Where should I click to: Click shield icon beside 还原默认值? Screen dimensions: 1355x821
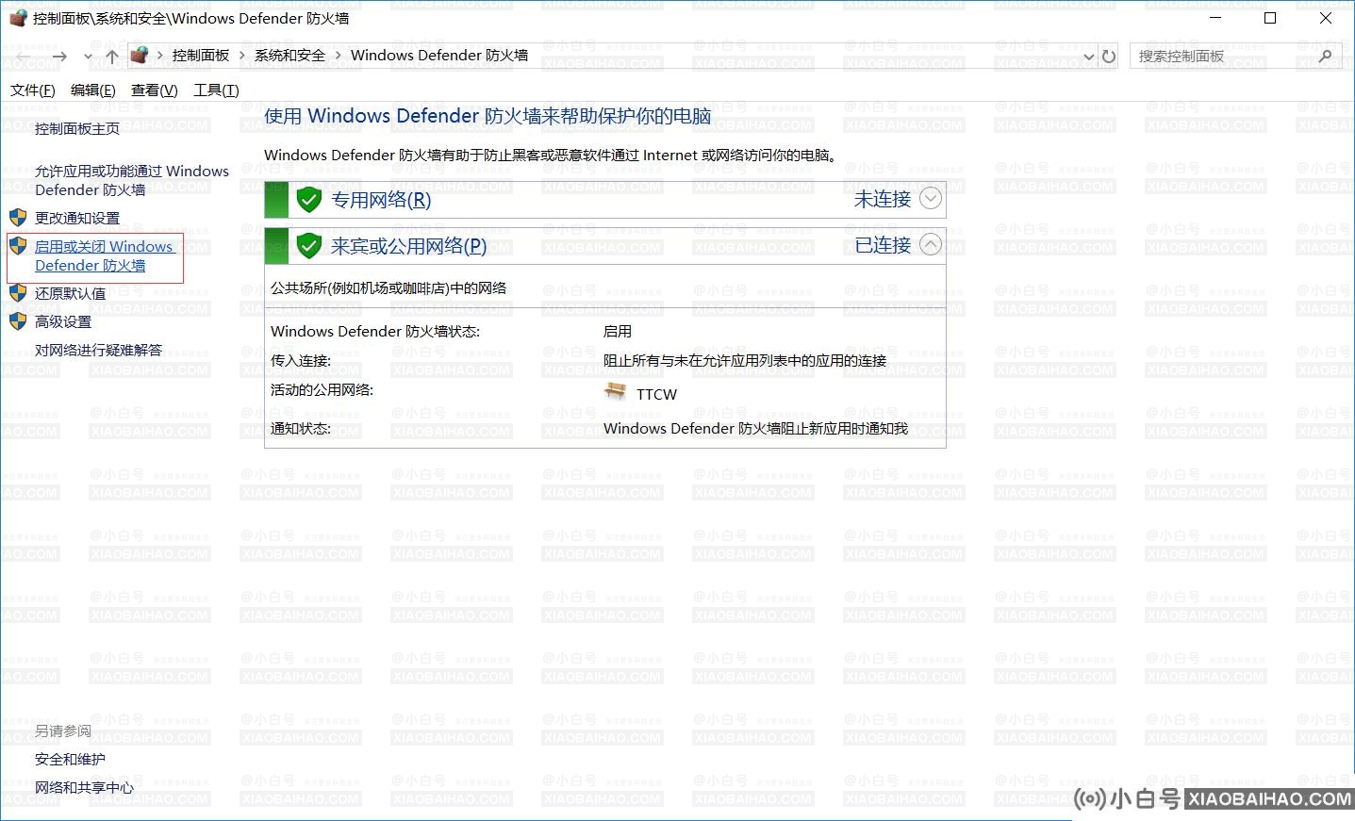tap(18, 292)
